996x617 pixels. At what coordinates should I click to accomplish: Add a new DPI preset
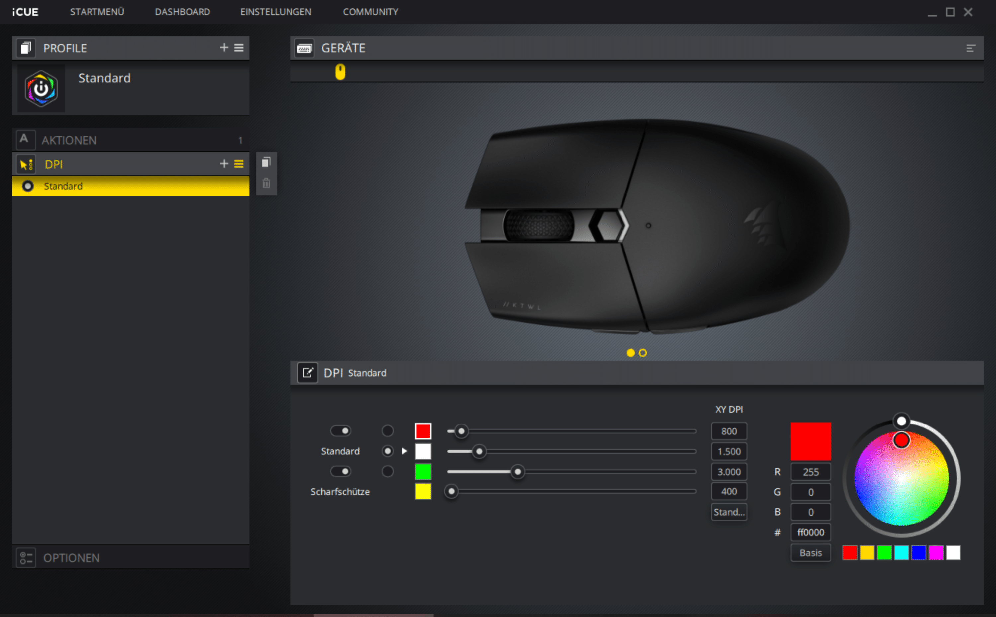[x=224, y=164]
